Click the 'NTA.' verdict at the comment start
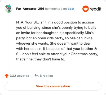Viewport: 106px width, 95px height. pos(20,22)
